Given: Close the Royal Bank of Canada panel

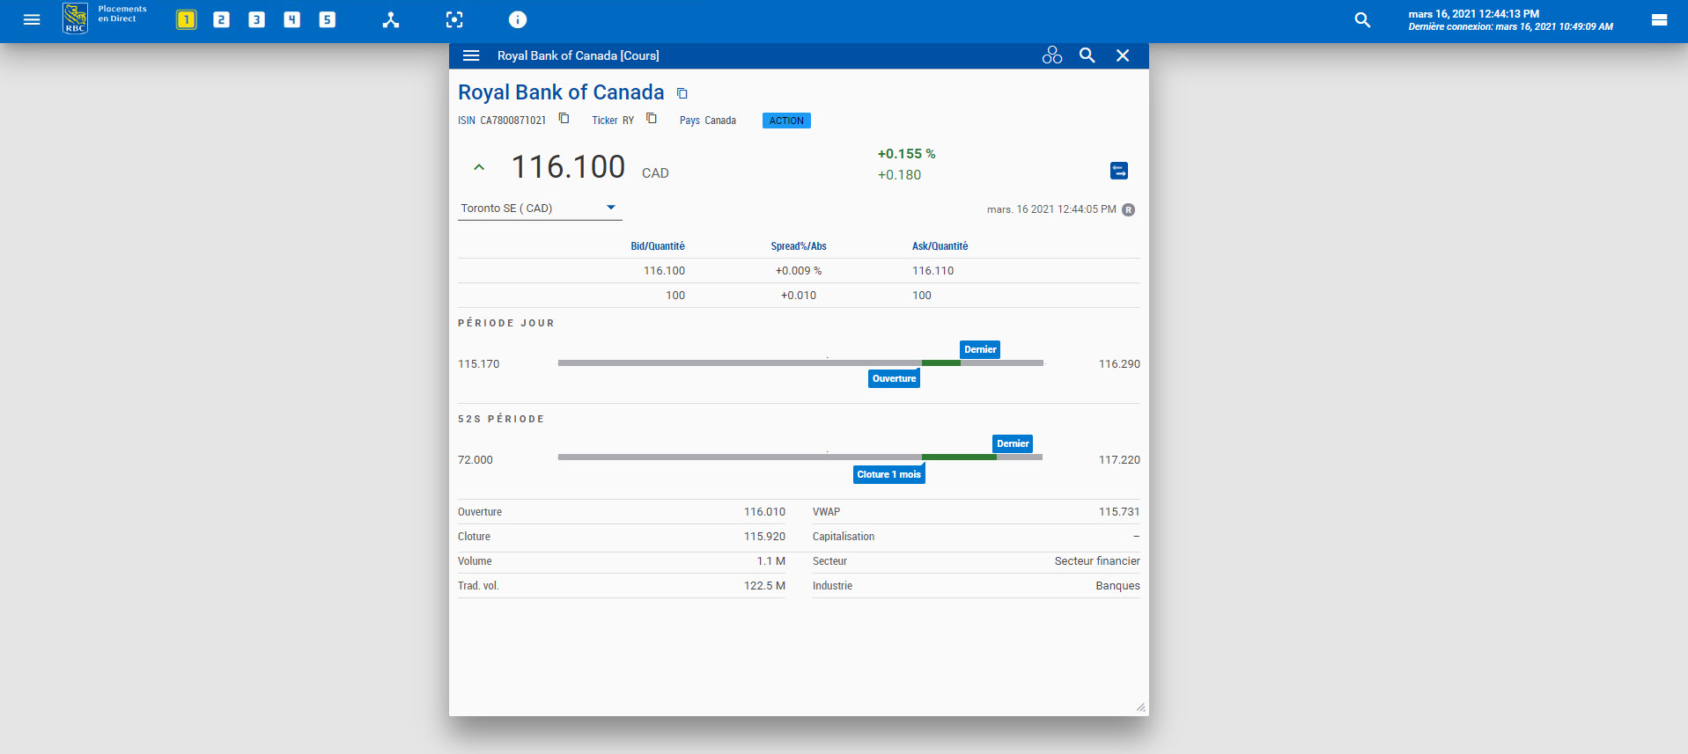Looking at the screenshot, I should pyautogui.click(x=1123, y=55).
